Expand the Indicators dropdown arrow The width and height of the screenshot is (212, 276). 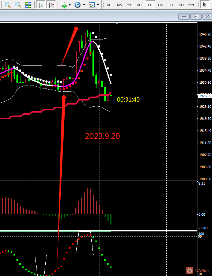point(70,5)
